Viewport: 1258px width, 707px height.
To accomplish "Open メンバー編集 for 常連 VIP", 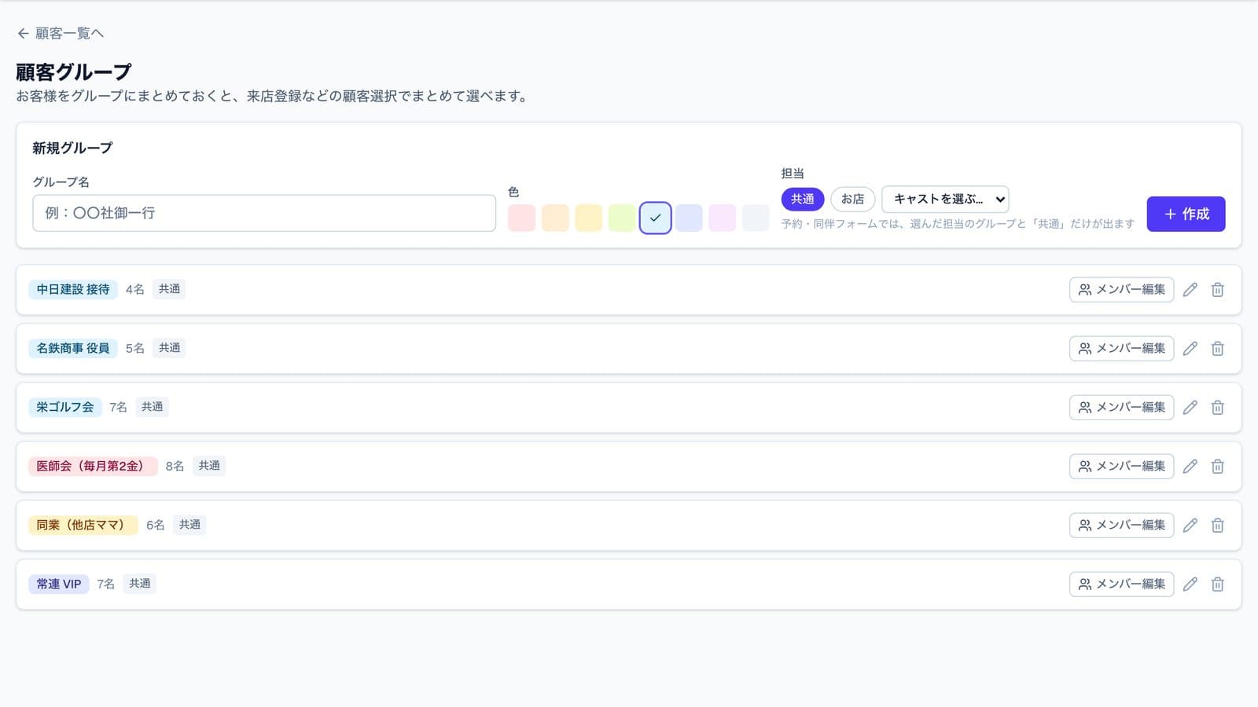I will pyautogui.click(x=1121, y=584).
